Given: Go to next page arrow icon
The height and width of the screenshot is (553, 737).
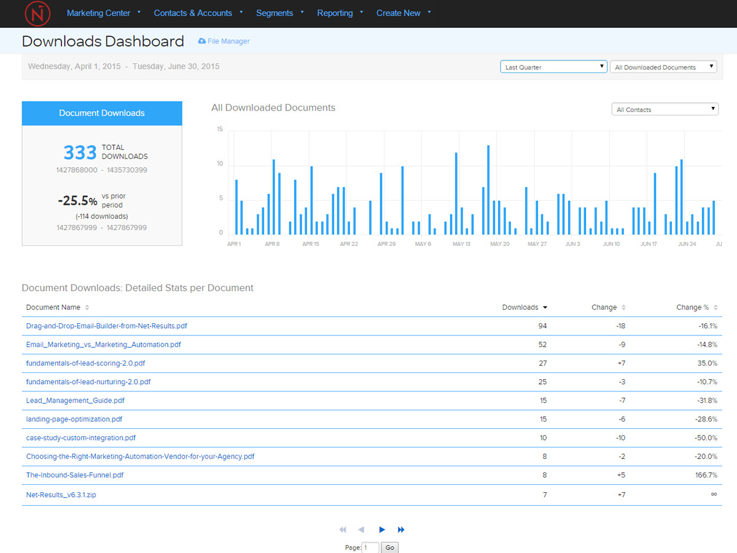Looking at the screenshot, I should tap(382, 530).
